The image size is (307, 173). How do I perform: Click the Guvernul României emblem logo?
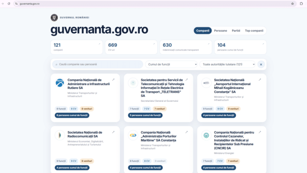pyautogui.click(x=54, y=17)
